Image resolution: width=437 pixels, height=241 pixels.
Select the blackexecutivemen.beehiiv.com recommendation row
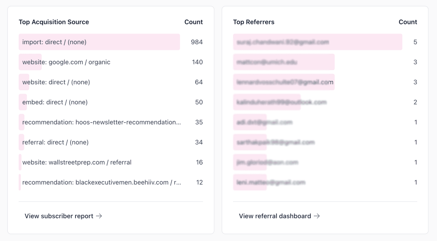tap(111, 182)
